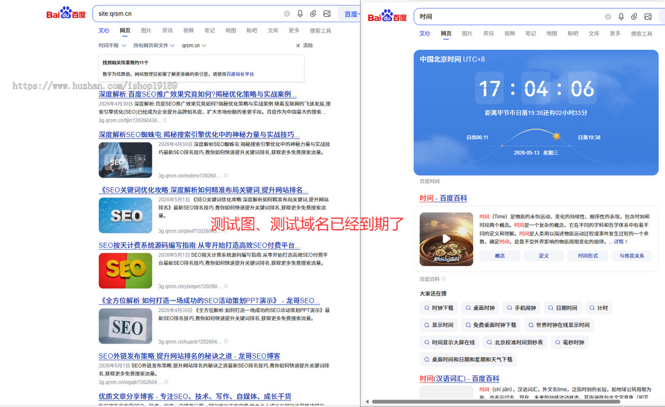Click 时间形式 button in 百科 card

click(588, 256)
